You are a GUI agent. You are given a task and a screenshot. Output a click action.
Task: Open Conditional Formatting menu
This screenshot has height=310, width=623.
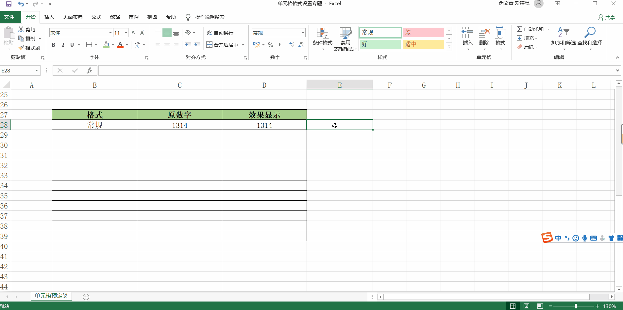(323, 39)
